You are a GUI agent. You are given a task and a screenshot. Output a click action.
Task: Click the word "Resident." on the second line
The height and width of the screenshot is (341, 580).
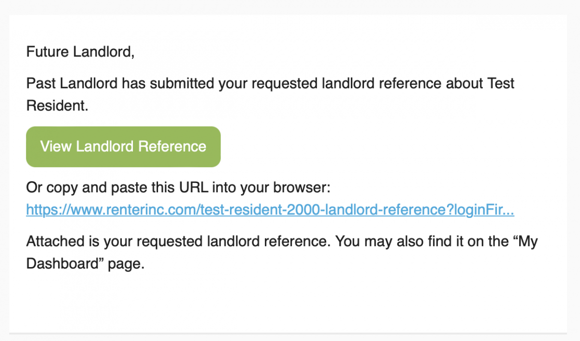coord(57,106)
